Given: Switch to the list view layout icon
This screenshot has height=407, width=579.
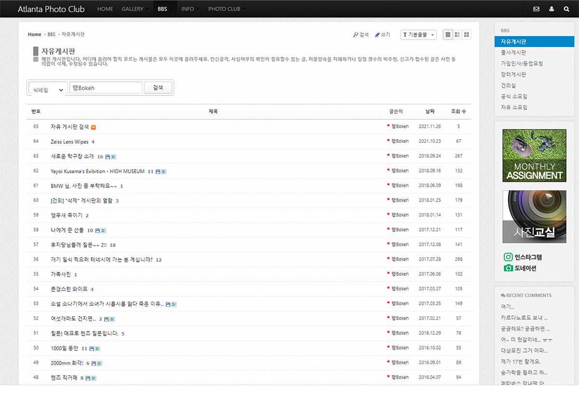Looking at the screenshot, I should [448, 35].
